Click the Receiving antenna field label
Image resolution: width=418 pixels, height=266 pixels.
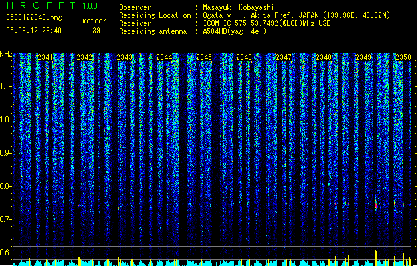(153, 31)
